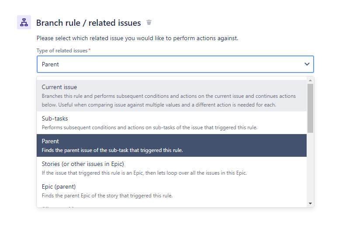
Task: Click the 'If the issue that triggered' Epic loop description
Action: [144, 173]
